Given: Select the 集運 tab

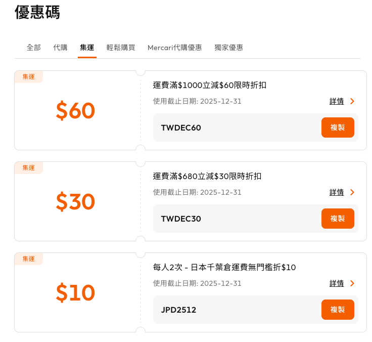Looking at the screenshot, I should (87, 48).
